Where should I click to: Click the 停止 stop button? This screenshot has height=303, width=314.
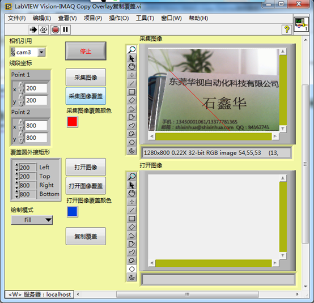pos(86,51)
